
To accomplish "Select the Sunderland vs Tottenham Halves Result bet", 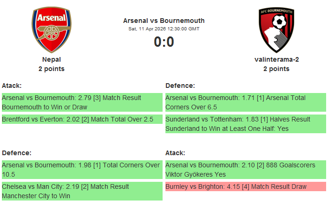I will pyautogui.click(x=246, y=124).
